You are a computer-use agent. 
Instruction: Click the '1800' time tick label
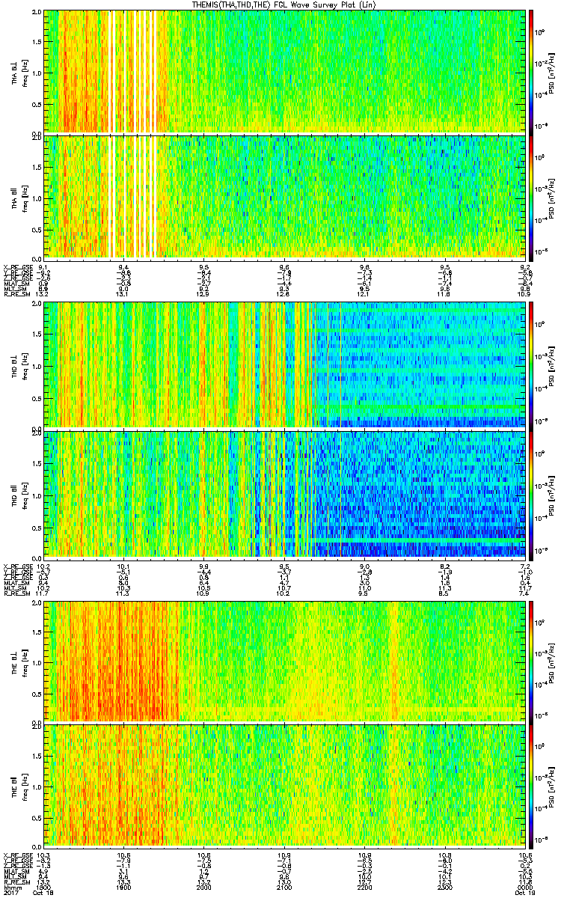pos(43,888)
